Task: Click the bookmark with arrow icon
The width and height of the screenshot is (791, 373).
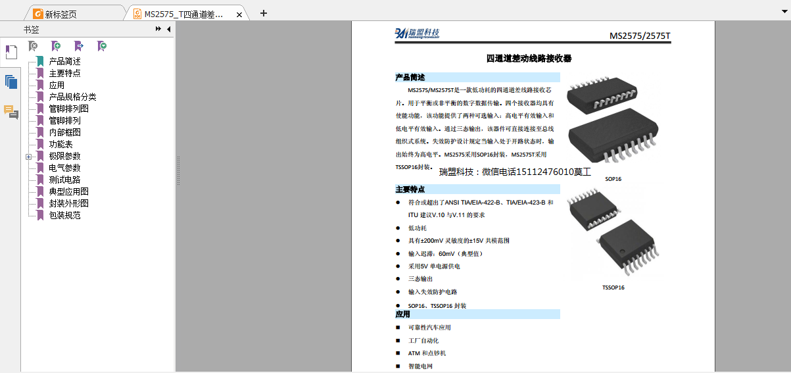Action: click(x=79, y=46)
